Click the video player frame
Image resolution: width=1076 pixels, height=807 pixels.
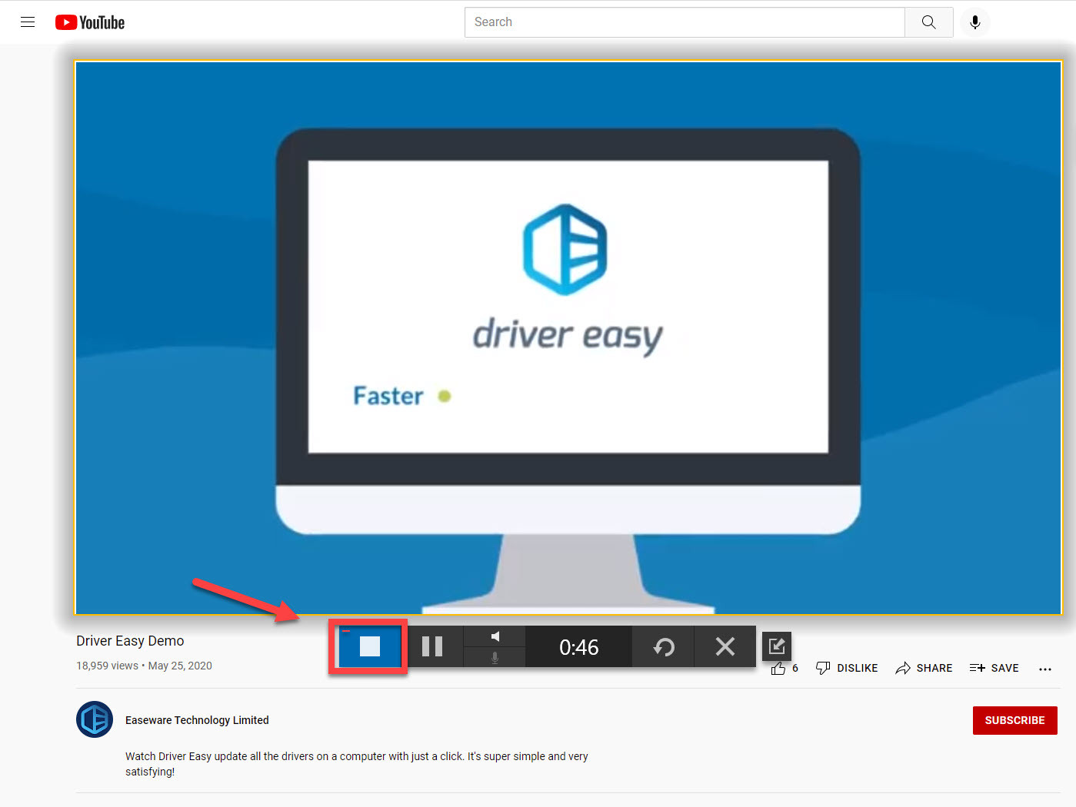pyautogui.click(x=568, y=338)
